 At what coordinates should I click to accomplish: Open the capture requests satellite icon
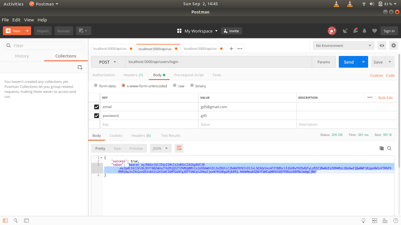tap(345, 31)
